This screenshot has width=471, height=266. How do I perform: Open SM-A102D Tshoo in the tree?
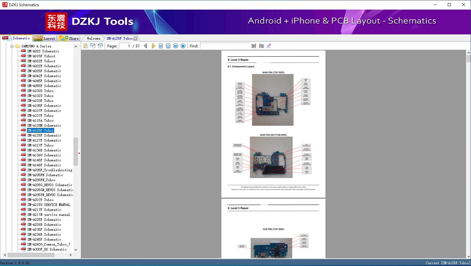pyautogui.click(x=40, y=91)
